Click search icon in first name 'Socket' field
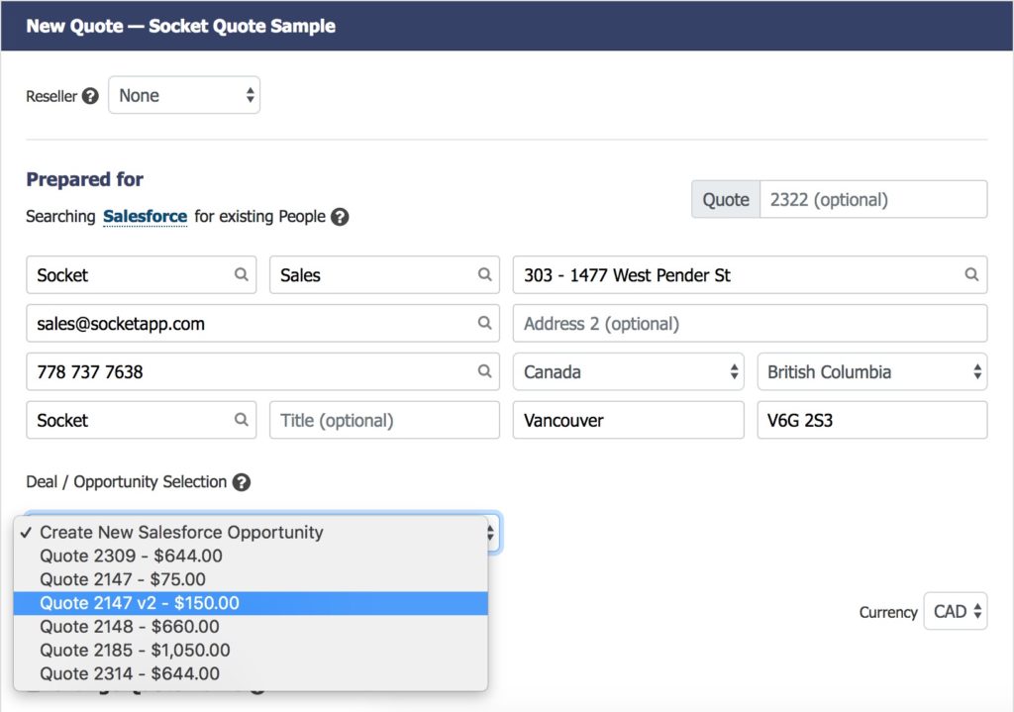1014x712 pixels. (x=242, y=274)
